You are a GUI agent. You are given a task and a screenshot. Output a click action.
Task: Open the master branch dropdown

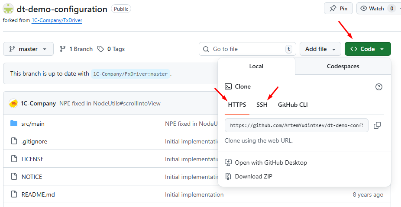click(x=28, y=49)
